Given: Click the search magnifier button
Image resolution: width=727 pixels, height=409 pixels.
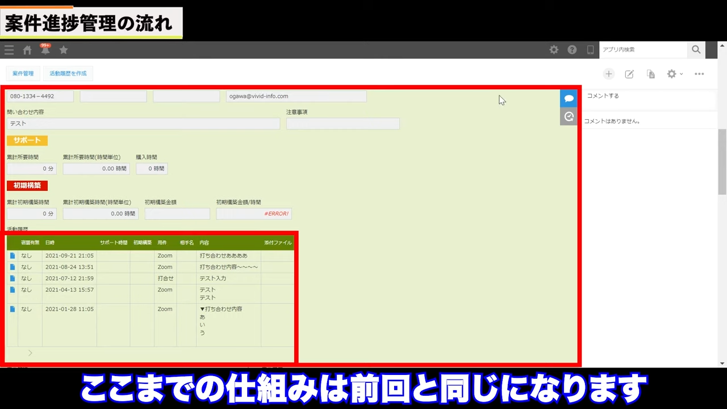Looking at the screenshot, I should [x=696, y=50].
